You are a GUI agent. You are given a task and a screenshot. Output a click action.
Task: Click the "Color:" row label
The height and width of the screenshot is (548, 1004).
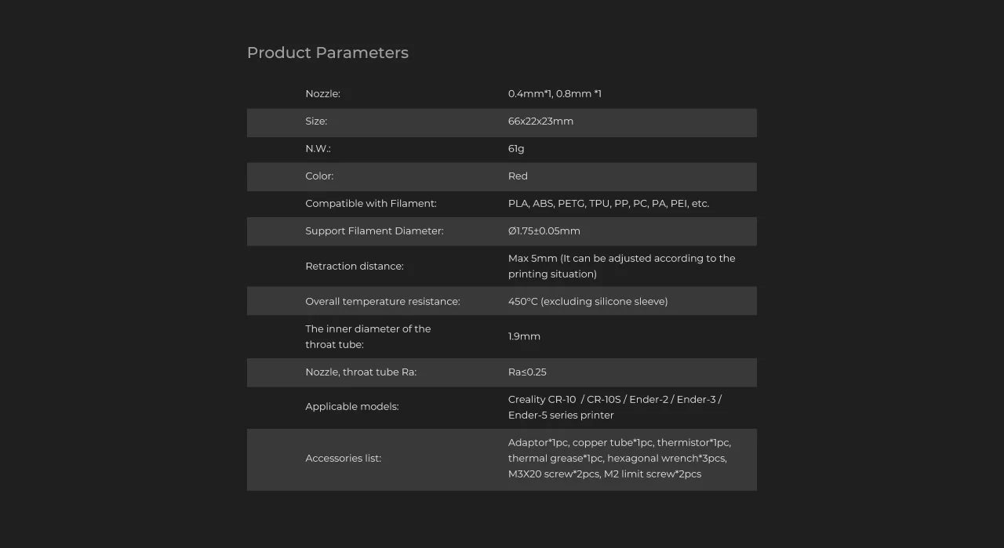click(x=319, y=176)
